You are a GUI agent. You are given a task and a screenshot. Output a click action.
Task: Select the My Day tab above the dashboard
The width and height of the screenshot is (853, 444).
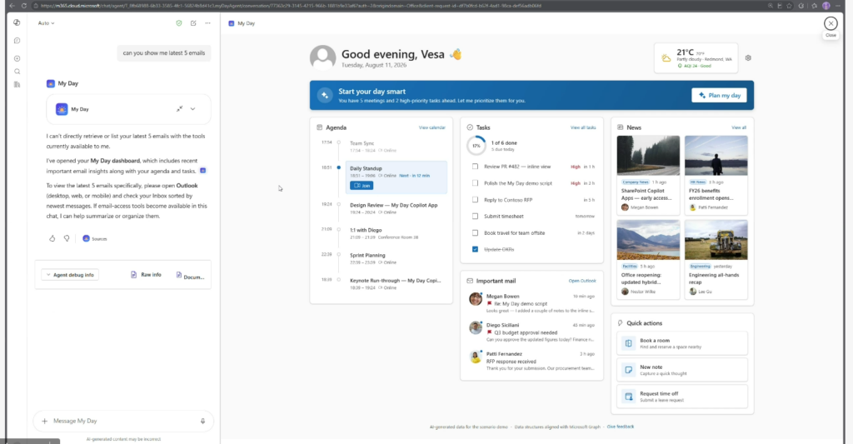(242, 23)
